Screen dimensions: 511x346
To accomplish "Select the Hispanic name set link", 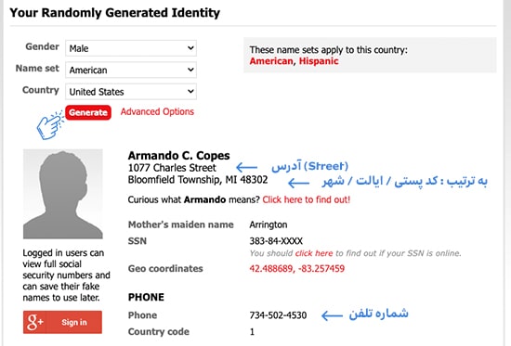I will pos(319,61).
